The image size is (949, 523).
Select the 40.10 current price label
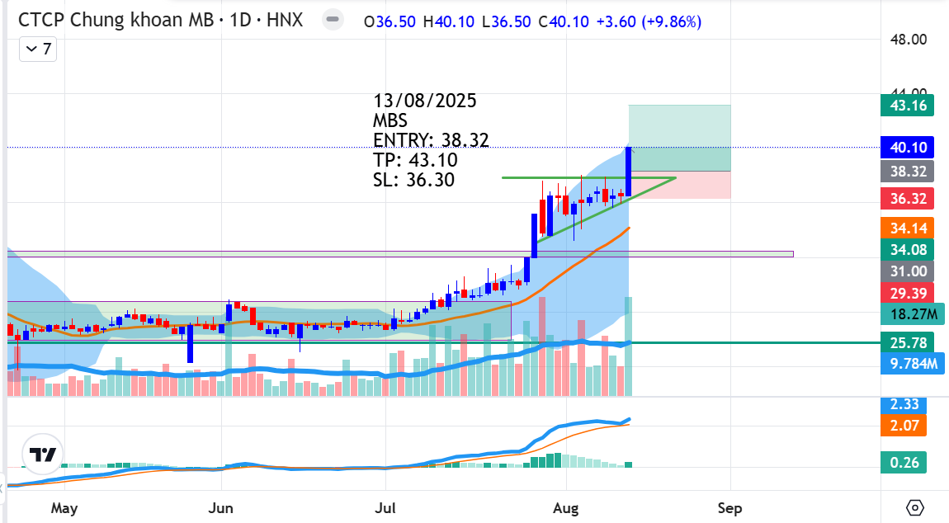click(x=907, y=147)
